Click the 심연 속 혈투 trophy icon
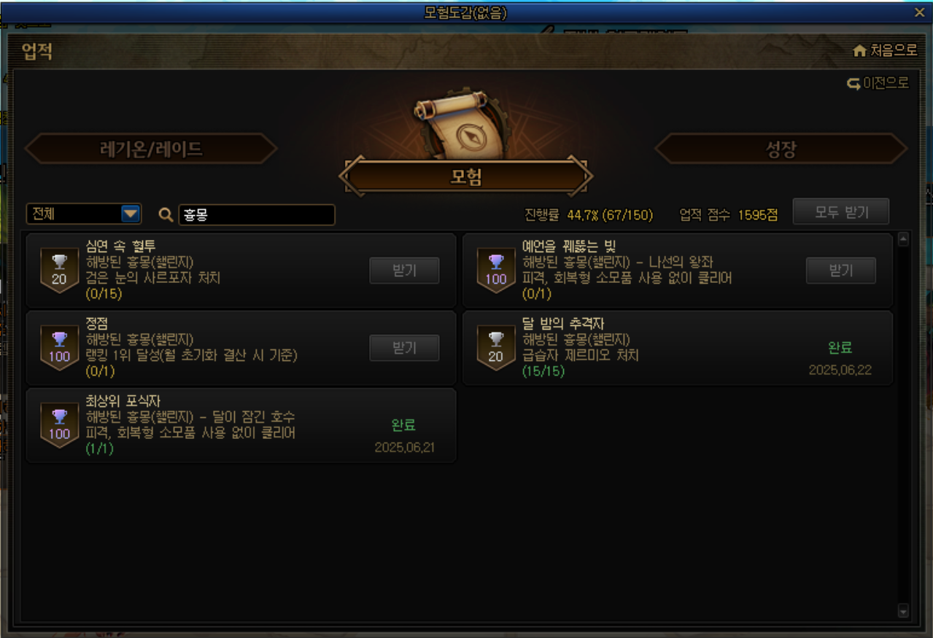 click(x=60, y=271)
